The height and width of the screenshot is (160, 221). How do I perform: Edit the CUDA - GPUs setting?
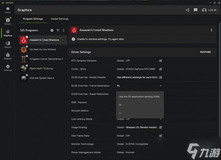coord(160,69)
